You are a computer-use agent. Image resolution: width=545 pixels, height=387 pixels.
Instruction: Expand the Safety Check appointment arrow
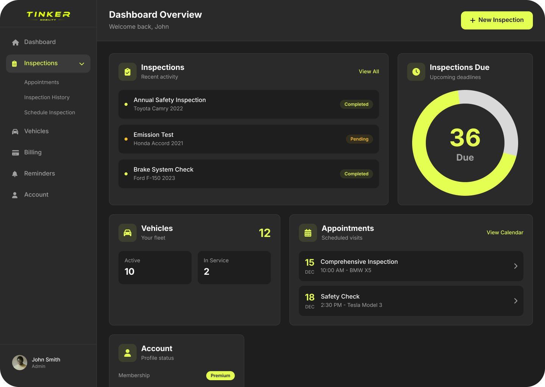pyautogui.click(x=515, y=301)
